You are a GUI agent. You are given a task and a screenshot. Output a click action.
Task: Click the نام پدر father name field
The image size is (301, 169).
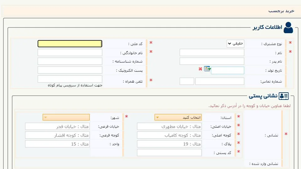click(x=212, y=61)
